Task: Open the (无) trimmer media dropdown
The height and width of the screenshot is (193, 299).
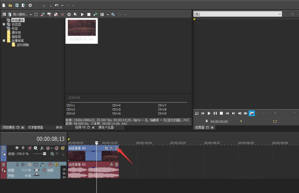Action: coord(238,14)
